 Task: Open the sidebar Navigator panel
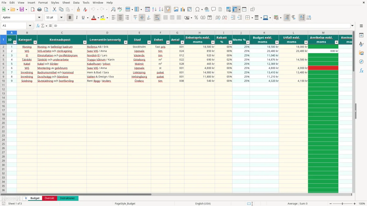361,62
